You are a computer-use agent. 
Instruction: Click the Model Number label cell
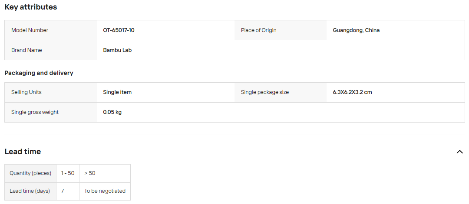point(51,30)
